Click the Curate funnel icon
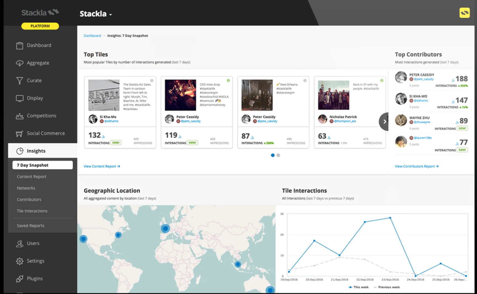The height and width of the screenshot is (294, 477). [19, 81]
